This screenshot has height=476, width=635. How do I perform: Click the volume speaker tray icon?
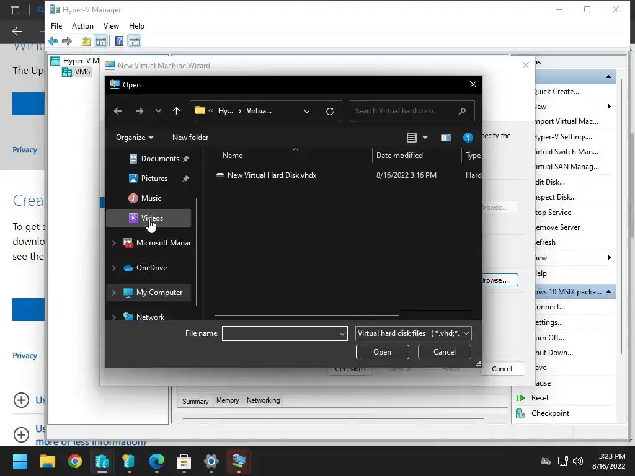point(578,461)
